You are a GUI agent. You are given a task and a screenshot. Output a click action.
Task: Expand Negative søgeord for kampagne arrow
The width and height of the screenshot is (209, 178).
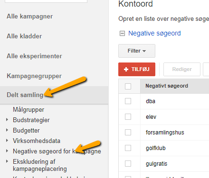coord(7,151)
